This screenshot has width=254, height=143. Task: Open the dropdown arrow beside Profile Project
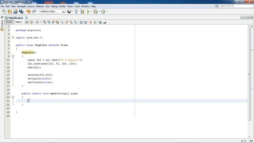[x=107, y=12]
